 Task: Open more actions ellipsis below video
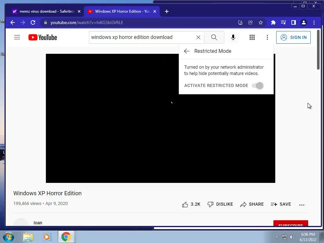click(x=302, y=205)
